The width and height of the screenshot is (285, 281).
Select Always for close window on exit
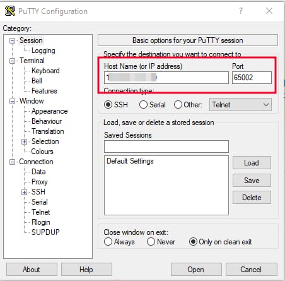point(108,242)
